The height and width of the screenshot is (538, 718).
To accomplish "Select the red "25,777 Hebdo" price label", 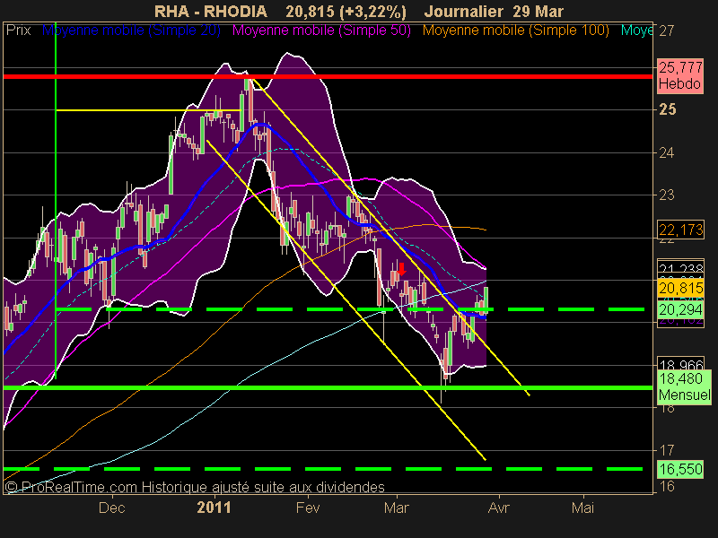I will 680,76.
